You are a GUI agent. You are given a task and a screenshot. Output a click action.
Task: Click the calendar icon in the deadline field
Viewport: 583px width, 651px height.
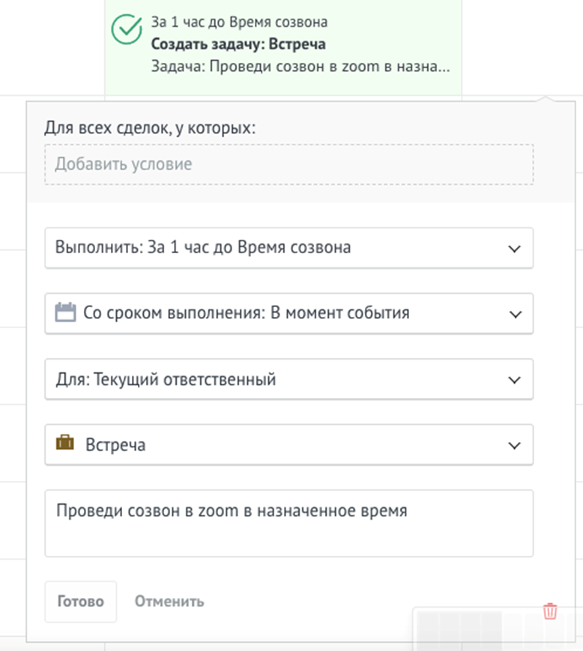[x=66, y=312]
